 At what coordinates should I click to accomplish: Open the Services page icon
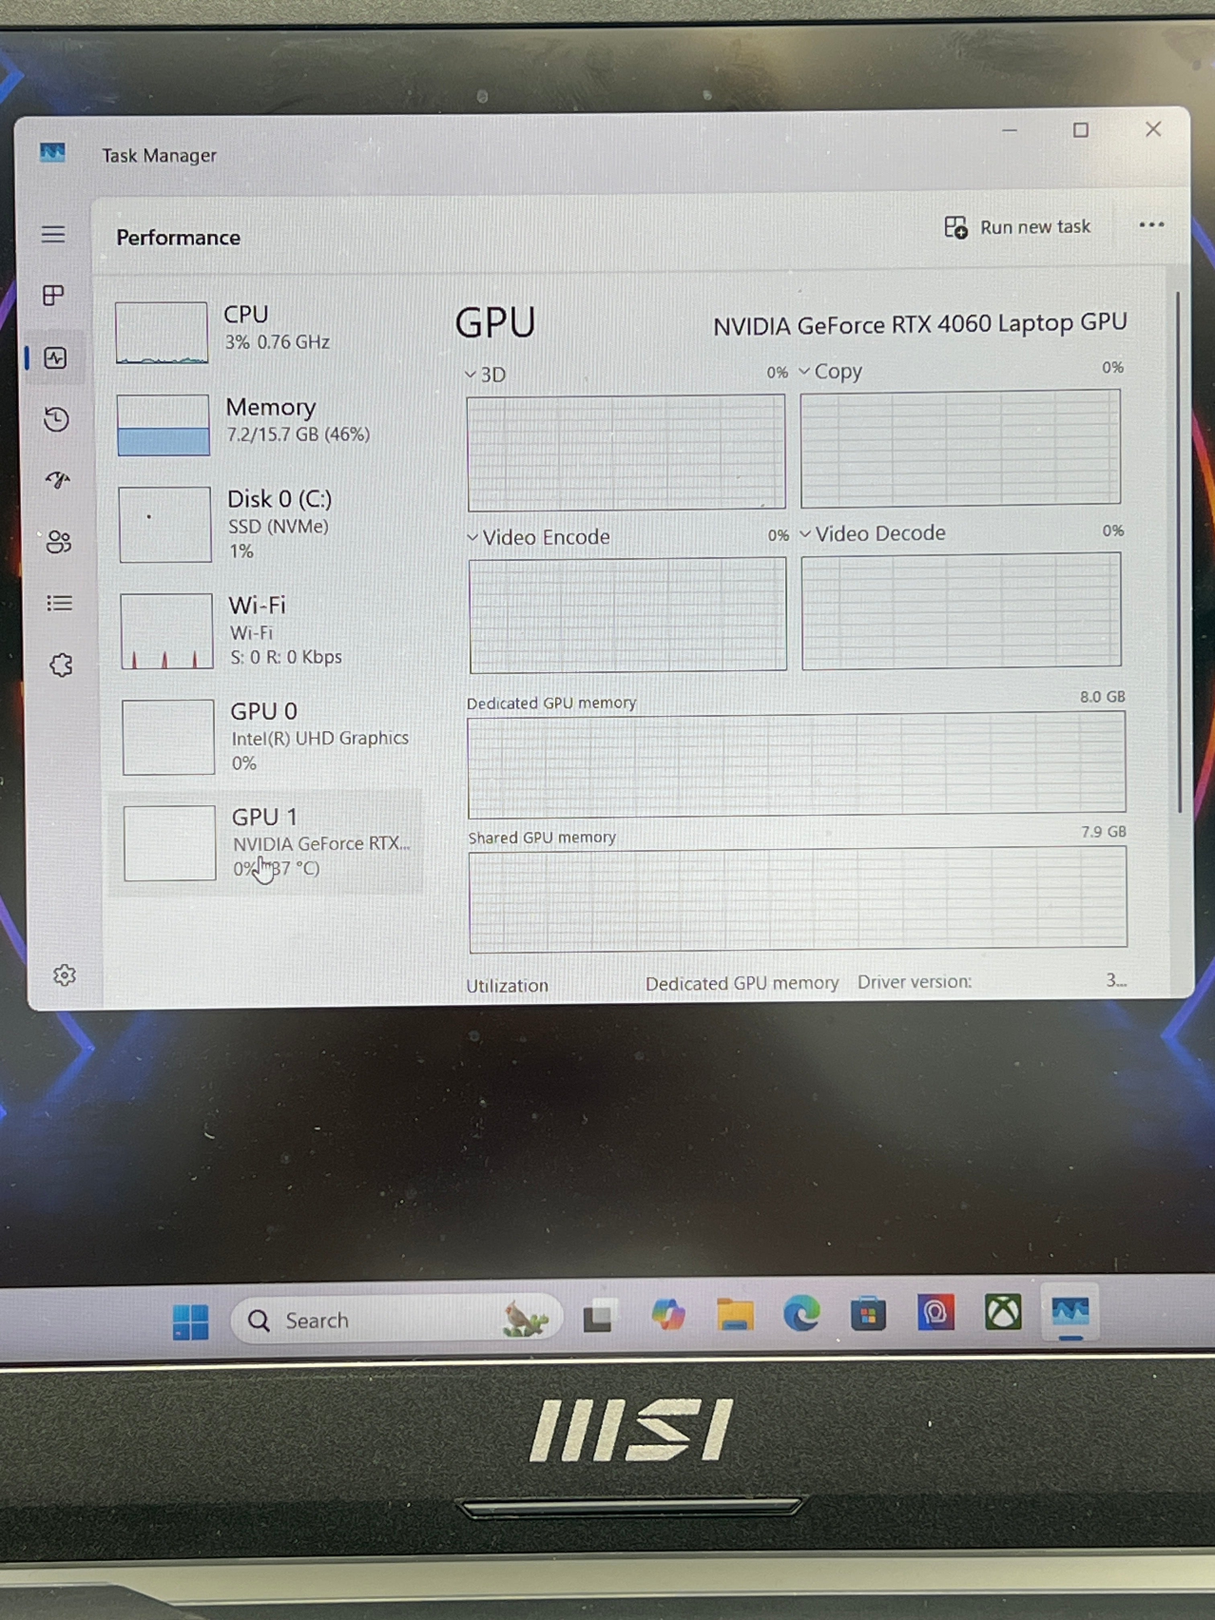coord(61,665)
